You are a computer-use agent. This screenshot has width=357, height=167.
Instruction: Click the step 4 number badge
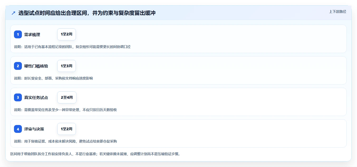click(x=18, y=129)
